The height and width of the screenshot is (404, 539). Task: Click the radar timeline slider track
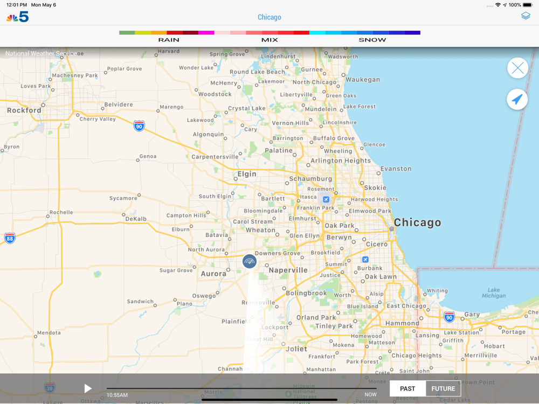click(x=241, y=388)
